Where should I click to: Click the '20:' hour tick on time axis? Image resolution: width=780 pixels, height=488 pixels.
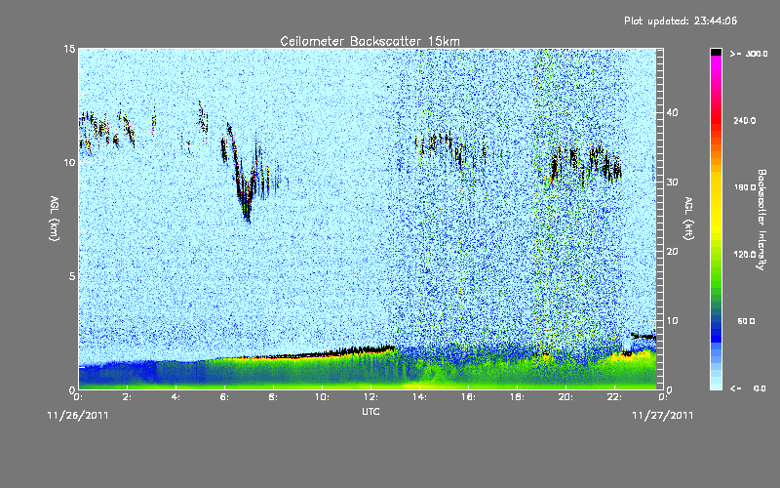click(566, 397)
